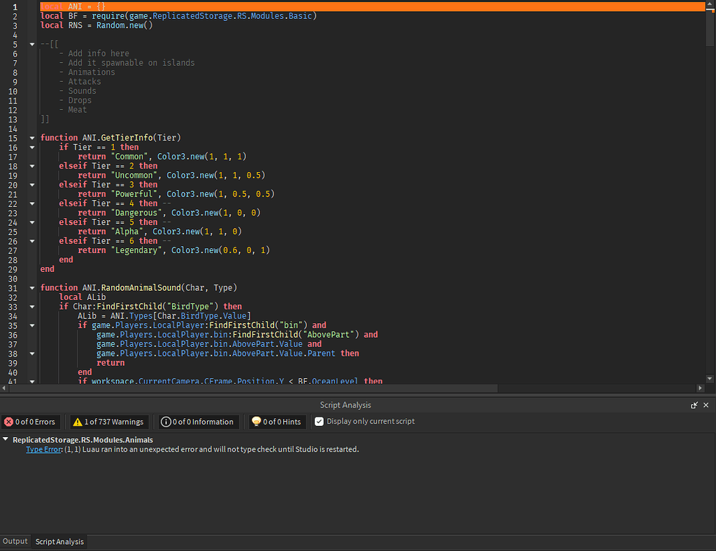
Task: Switch to the Output tab
Action: click(x=15, y=541)
